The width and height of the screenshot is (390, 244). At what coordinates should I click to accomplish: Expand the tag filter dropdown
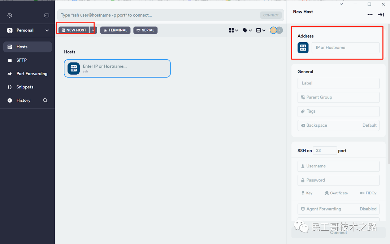pos(247,30)
